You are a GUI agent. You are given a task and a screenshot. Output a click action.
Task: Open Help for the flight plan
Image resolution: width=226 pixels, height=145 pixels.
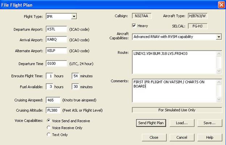click(x=209, y=137)
